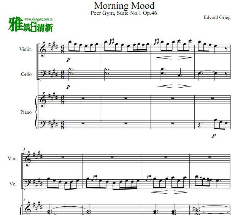
Task: Click the "Piano" instrument label
Action: [x=26, y=112]
